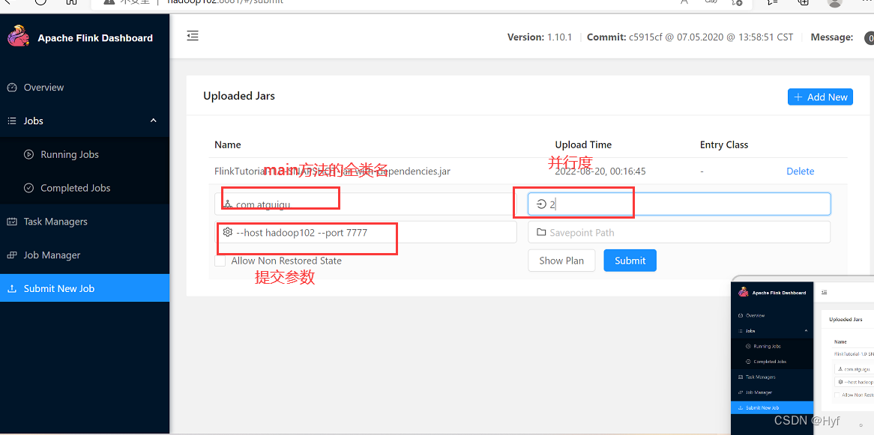Click the Jobs list icon
Image resolution: width=874 pixels, height=435 pixels.
click(12, 121)
